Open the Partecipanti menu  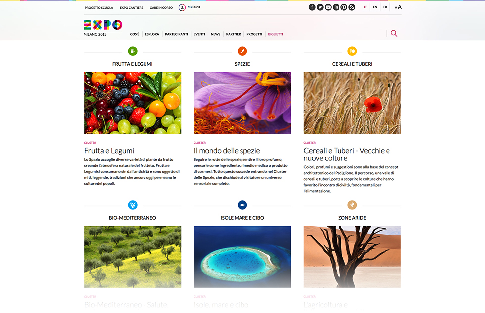click(176, 34)
